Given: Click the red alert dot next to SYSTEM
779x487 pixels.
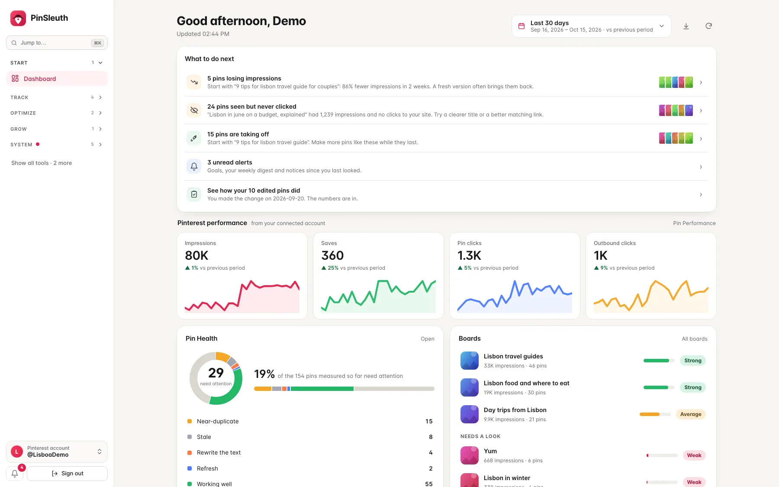Looking at the screenshot, I should point(38,144).
